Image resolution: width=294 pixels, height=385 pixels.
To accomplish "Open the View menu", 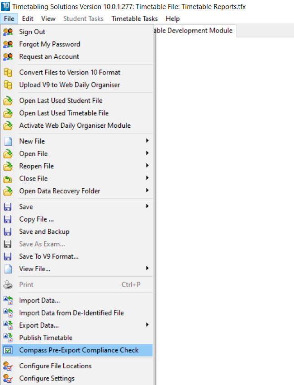I will [48, 19].
